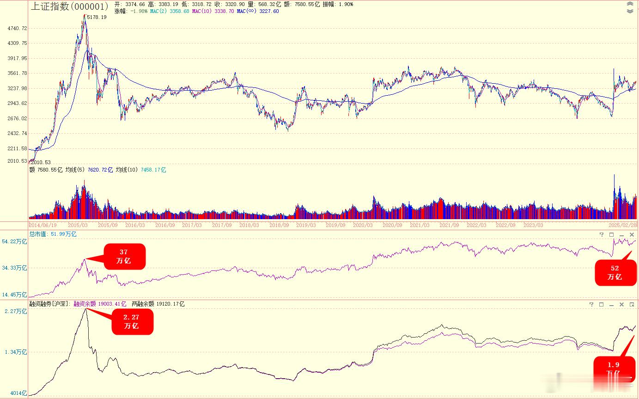Screen dimensions: 639x399
Task: Click the 2019/09 date on time axis
Action: pos(335,225)
